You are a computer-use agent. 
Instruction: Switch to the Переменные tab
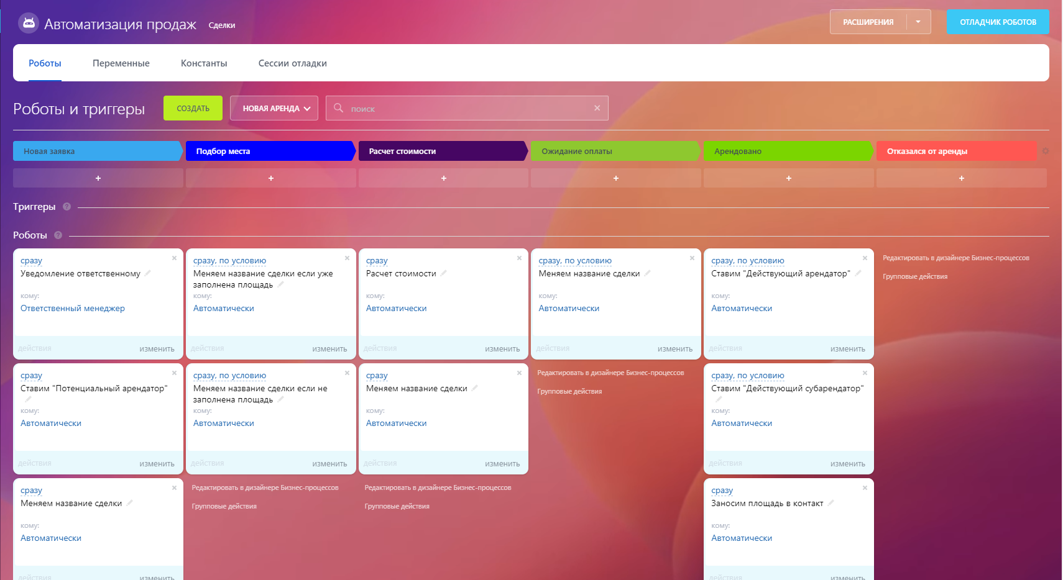pyautogui.click(x=121, y=63)
